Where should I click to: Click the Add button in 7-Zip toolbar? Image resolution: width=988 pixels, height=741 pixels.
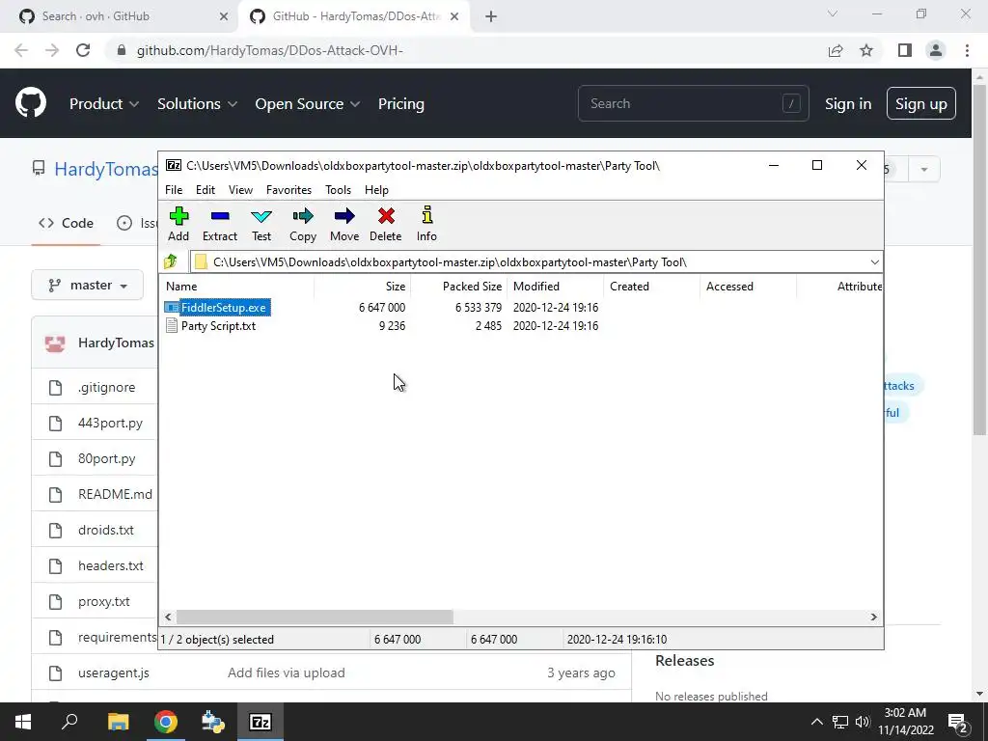coord(178,224)
